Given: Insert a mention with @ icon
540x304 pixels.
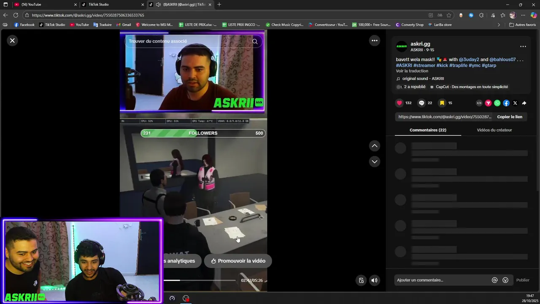Looking at the screenshot, I should point(494,280).
